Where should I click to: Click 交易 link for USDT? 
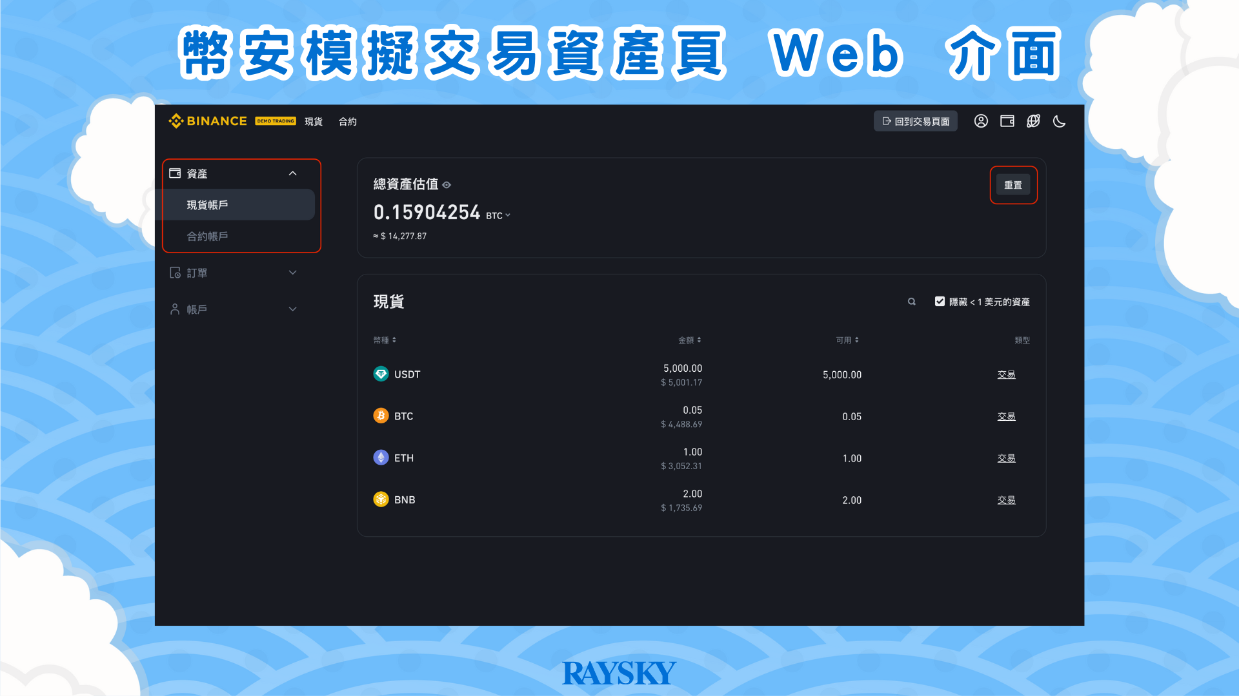tap(1007, 374)
